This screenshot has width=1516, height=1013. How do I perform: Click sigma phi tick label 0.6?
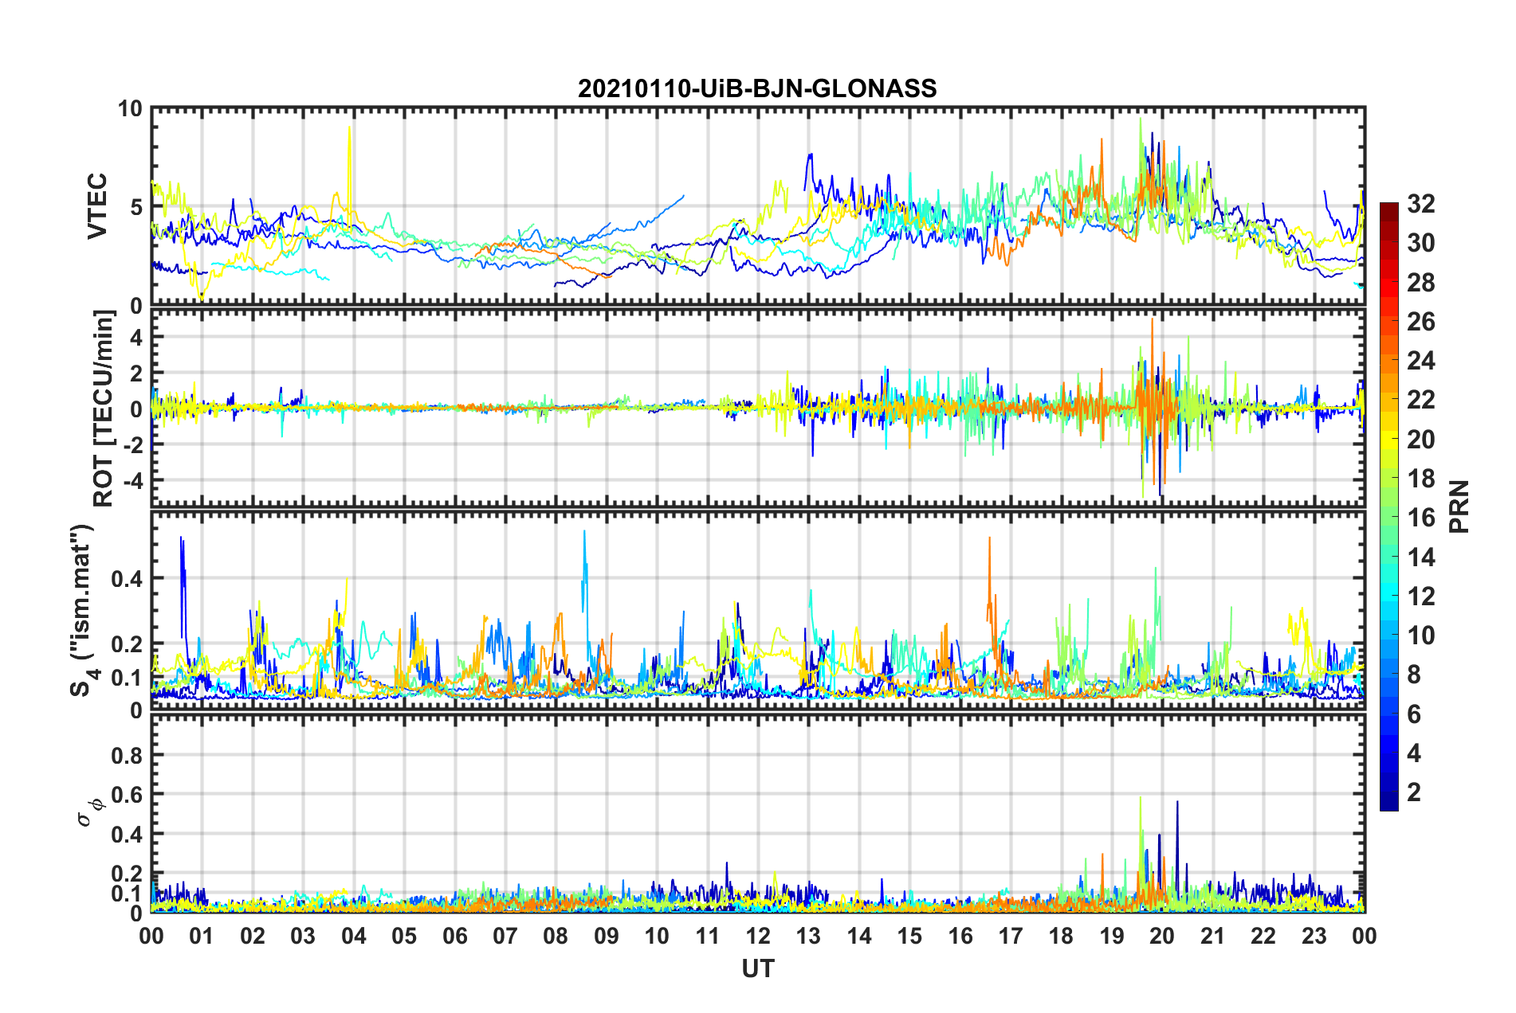tap(127, 795)
